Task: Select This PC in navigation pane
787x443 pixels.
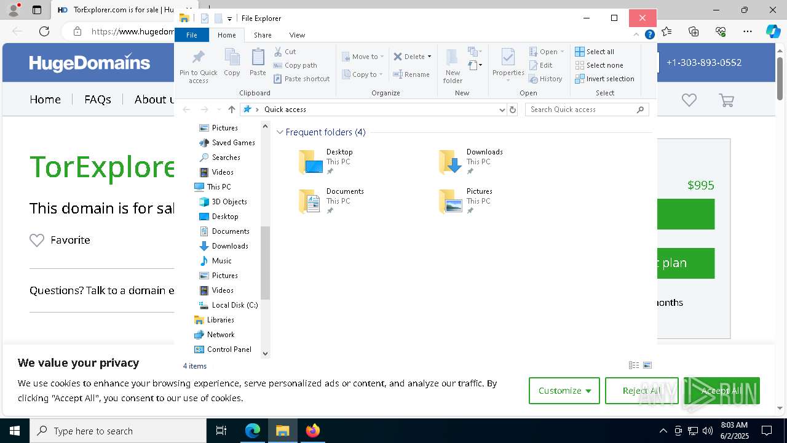Action: (213, 187)
